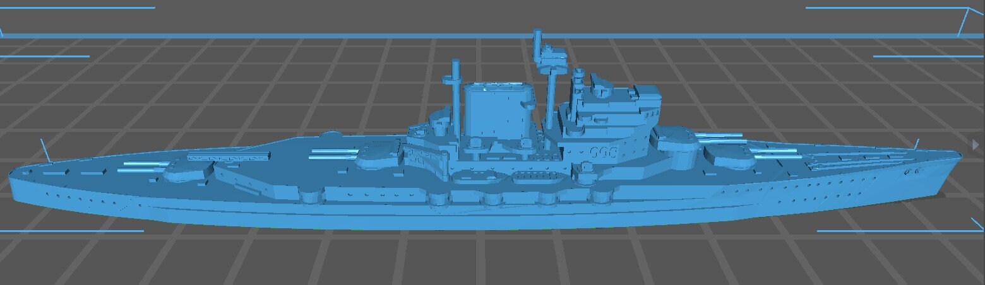Select the anchor hawse holes on the bow
Screen dimensions: 985x285
coord(914,171)
